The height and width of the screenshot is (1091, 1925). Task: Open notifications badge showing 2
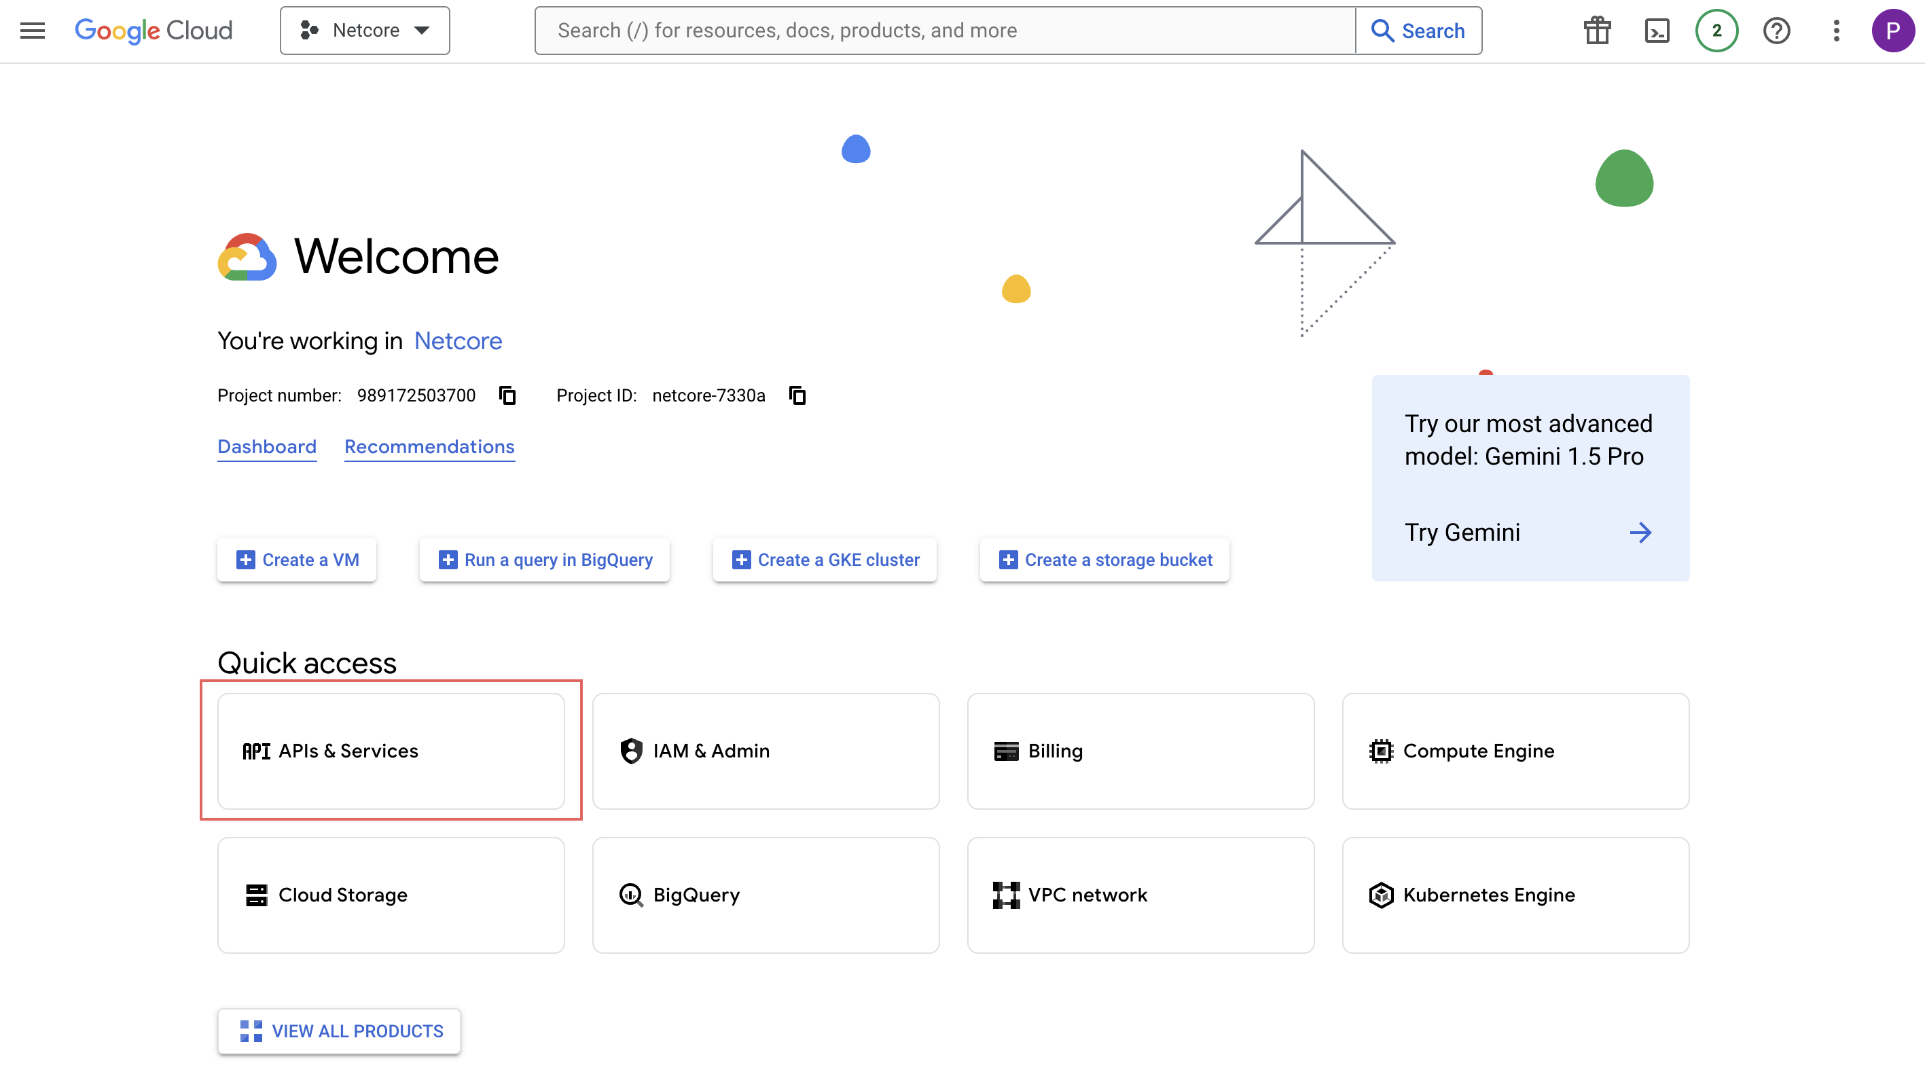pos(1716,31)
